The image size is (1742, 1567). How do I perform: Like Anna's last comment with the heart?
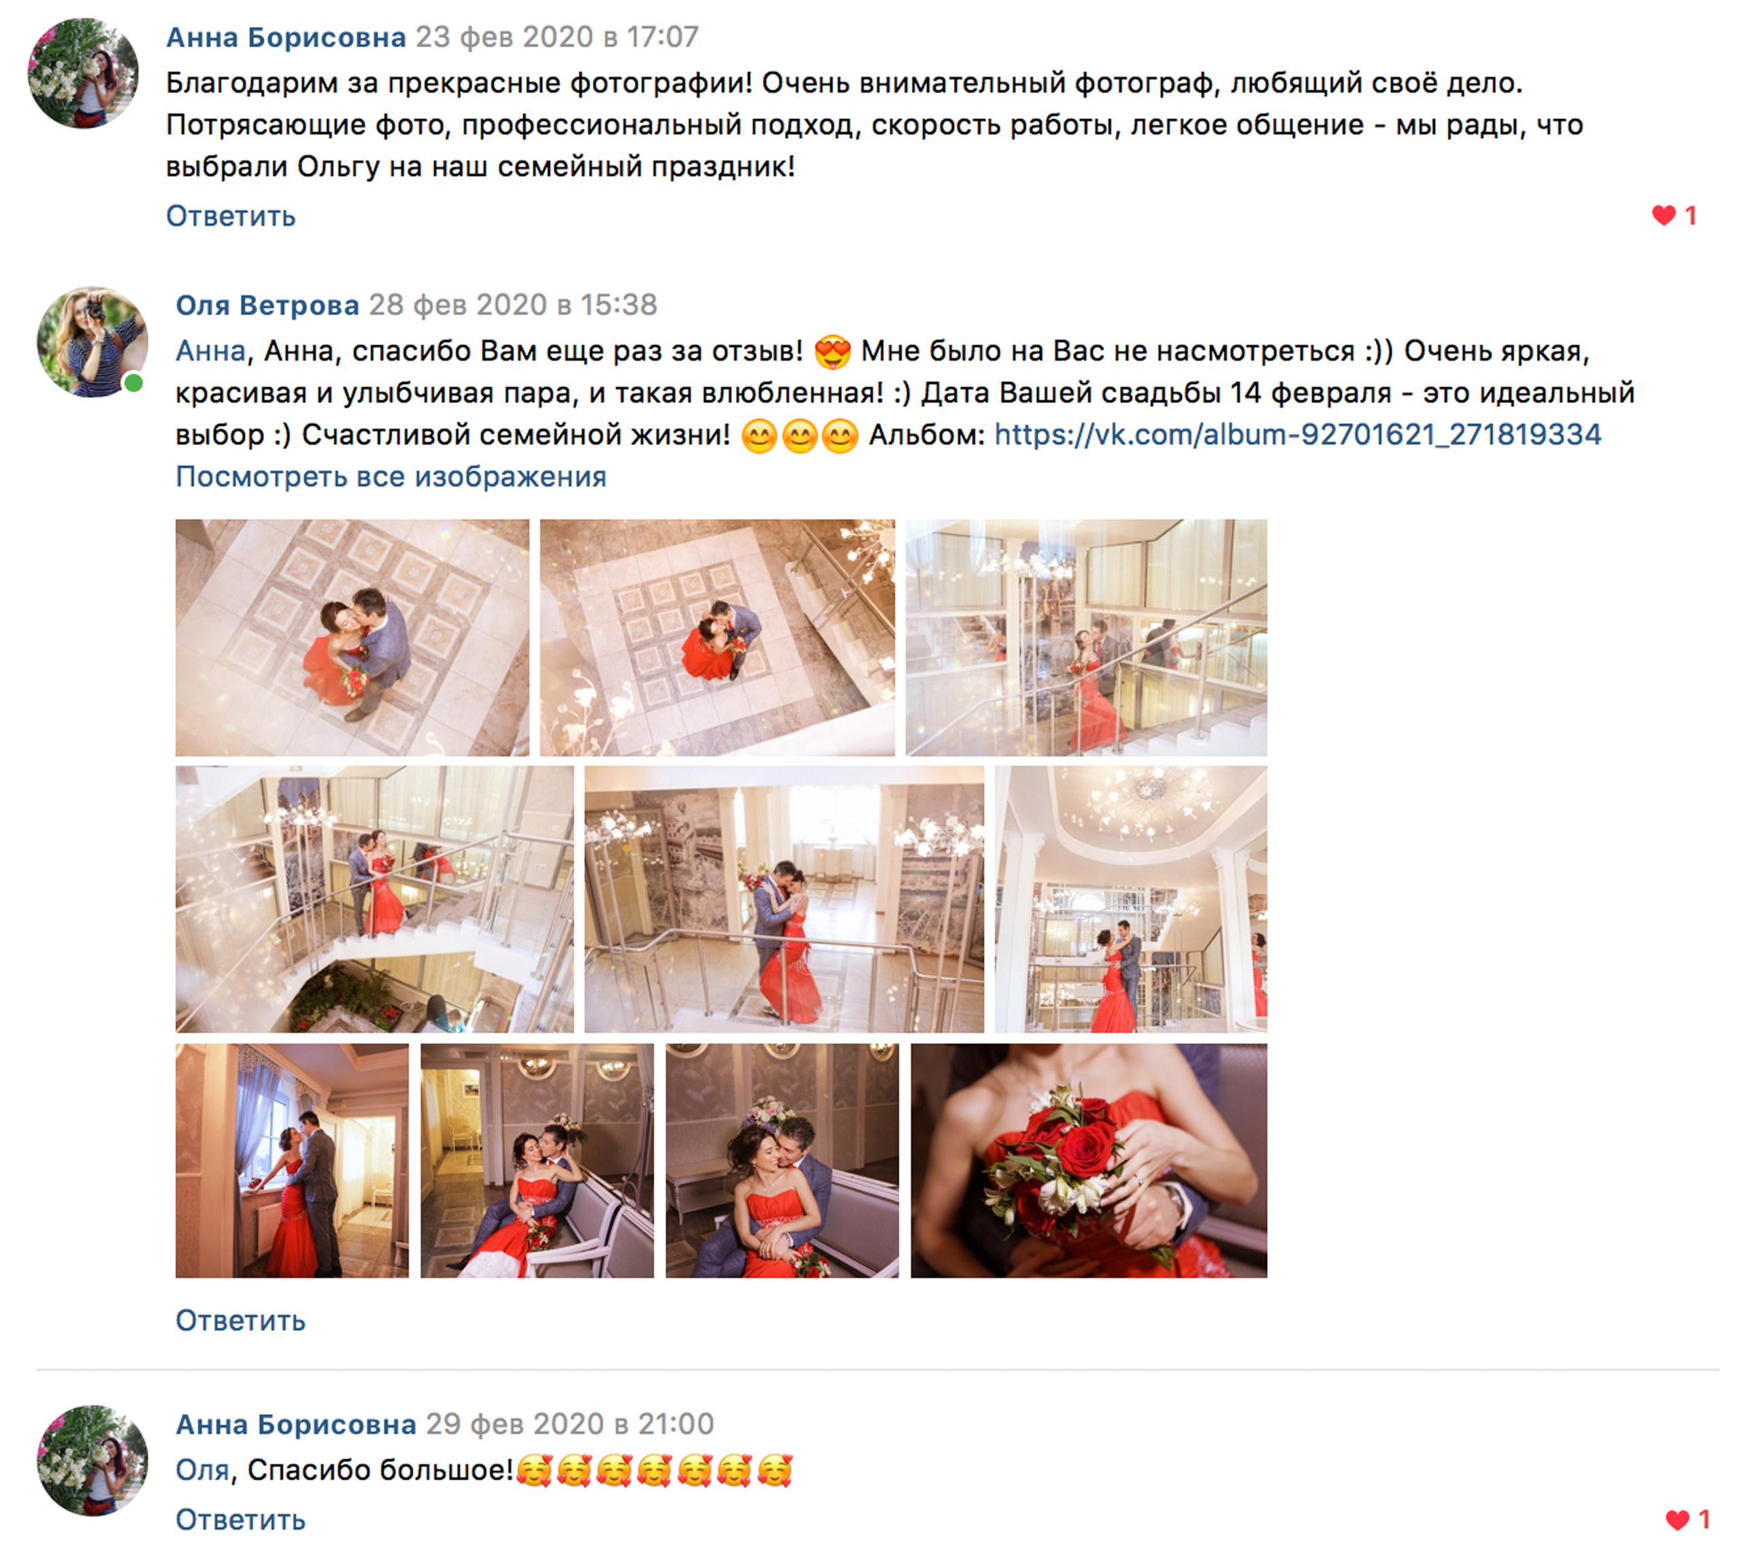click(x=1687, y=1519)
